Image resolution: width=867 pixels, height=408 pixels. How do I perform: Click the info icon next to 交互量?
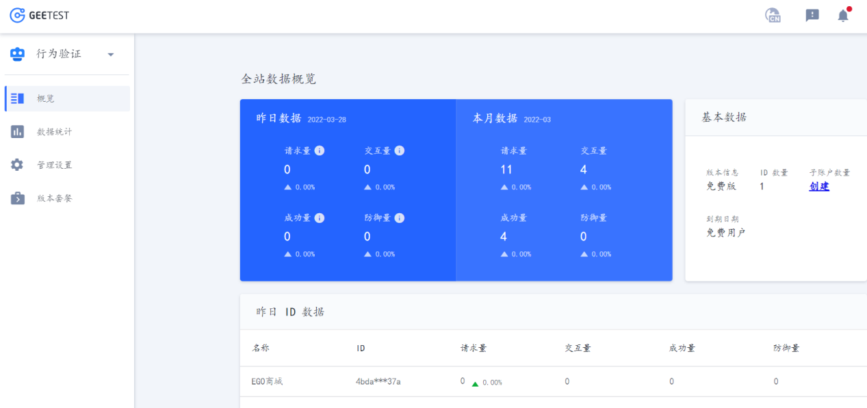400,150
